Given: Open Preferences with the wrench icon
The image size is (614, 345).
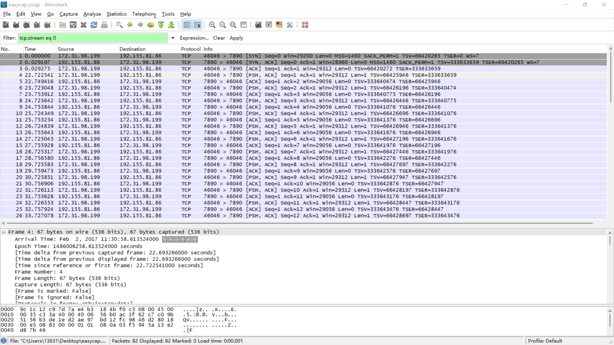Looking at the screenshot, I should coord(290,25).
